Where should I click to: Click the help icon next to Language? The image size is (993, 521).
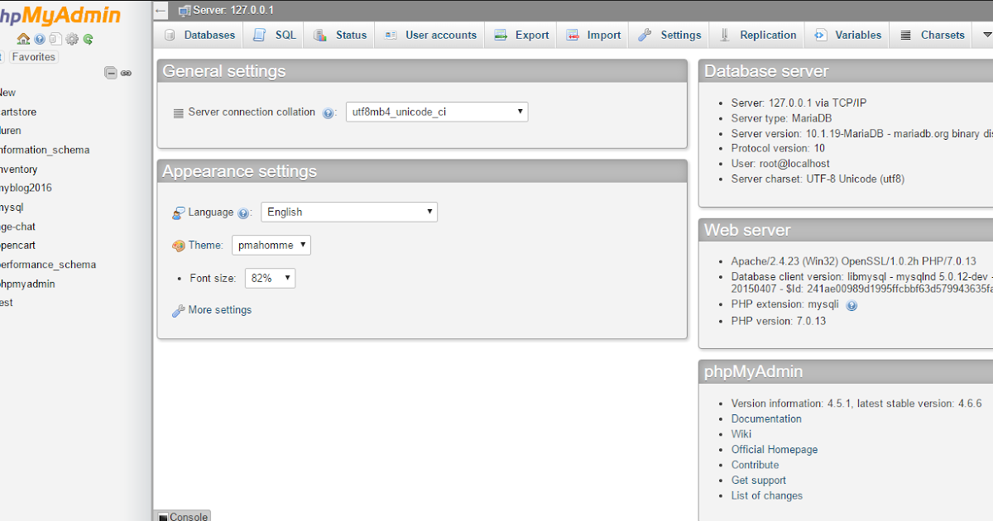[242, 213]
